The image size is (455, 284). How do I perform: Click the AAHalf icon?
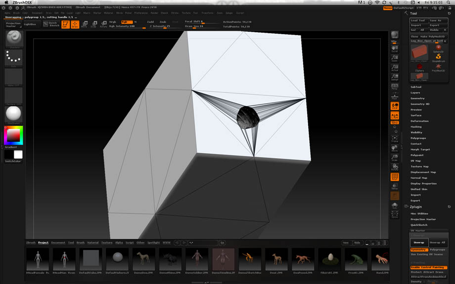coord(395,77)
